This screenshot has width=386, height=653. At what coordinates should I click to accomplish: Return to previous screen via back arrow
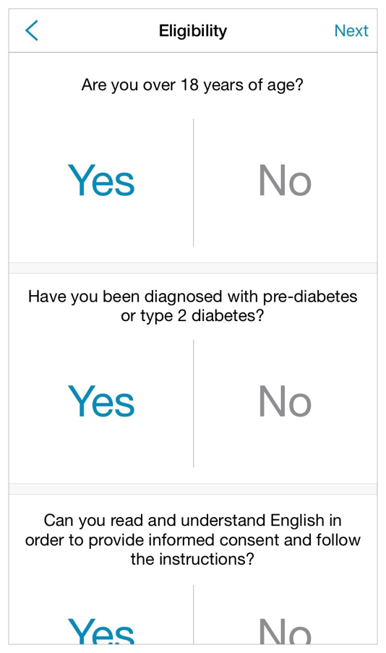32,30
